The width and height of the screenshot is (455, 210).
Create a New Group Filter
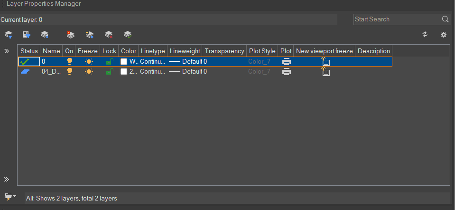point(27,35)
